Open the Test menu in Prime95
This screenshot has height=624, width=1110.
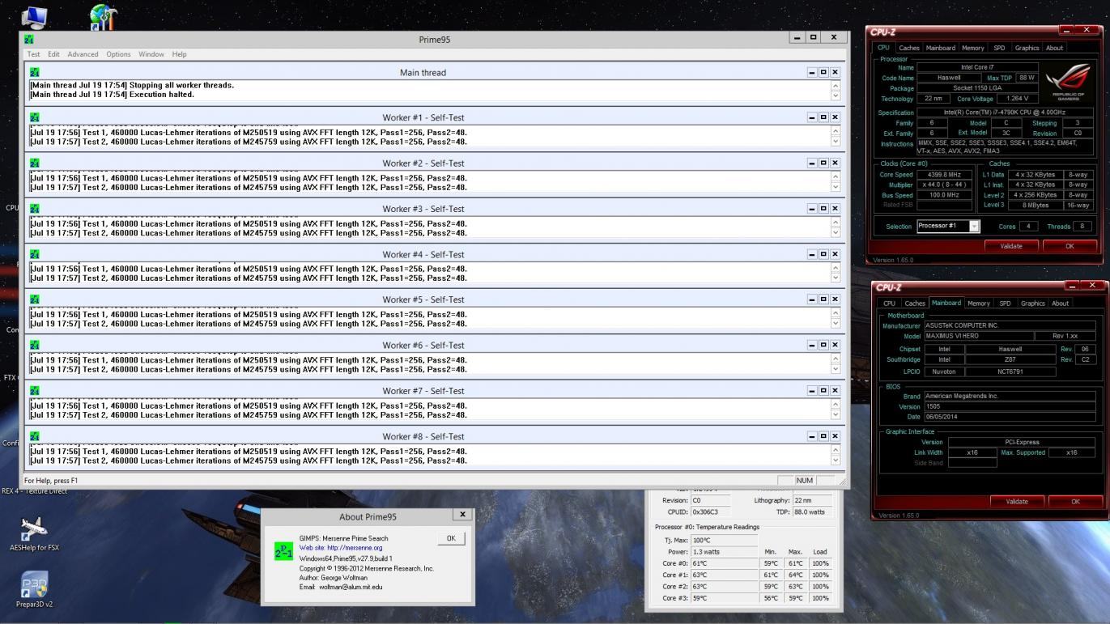coord(33,54)
